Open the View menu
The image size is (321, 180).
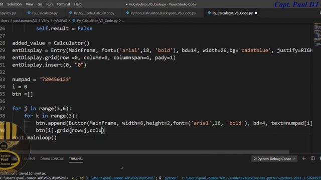tap(30, 4)
